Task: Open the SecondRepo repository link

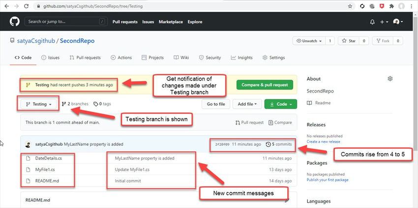Action: (x=77, y=41)
